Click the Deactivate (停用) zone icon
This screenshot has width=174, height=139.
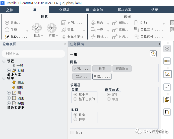pos(115,30)
